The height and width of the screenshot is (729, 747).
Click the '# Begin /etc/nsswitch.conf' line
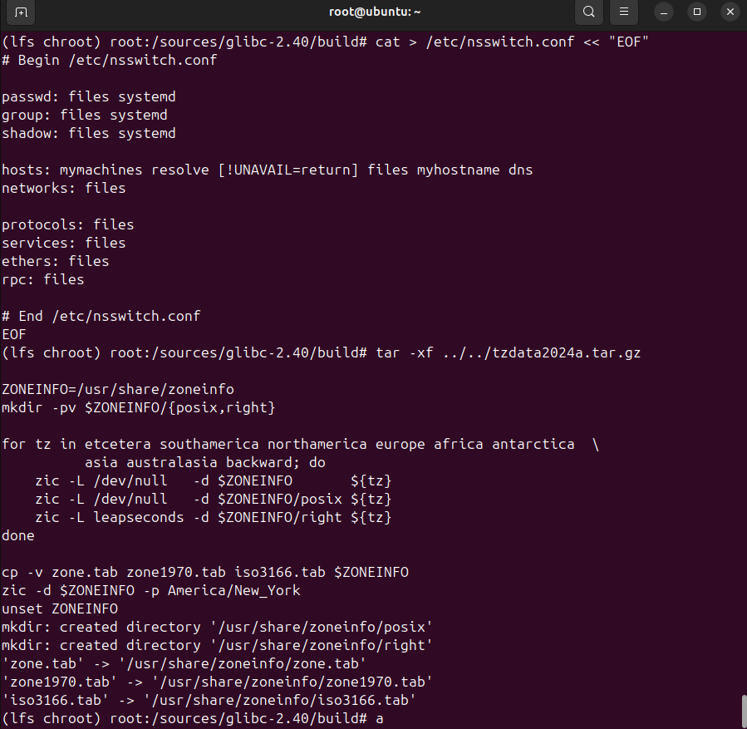[x=109, y=60]
